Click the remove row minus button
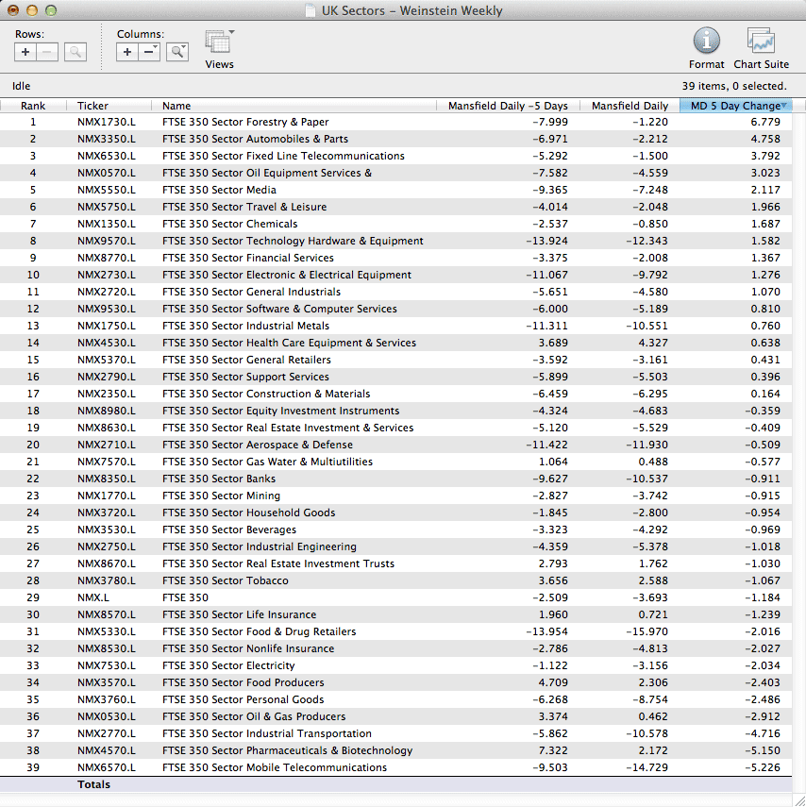 point(48,52)
